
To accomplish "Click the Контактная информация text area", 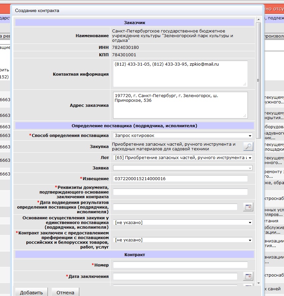I will pos(180,74).
